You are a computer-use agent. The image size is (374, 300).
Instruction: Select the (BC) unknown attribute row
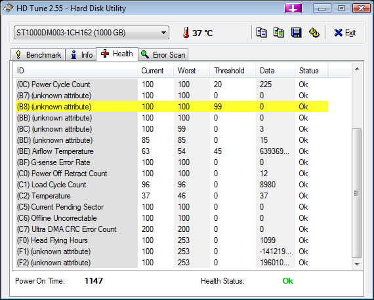pos(172,129)
